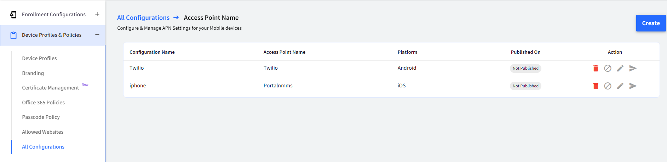Open Office 365 Policies

(43, 103)
